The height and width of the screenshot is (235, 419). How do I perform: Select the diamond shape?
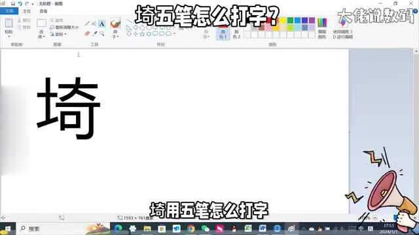point(136,27)
